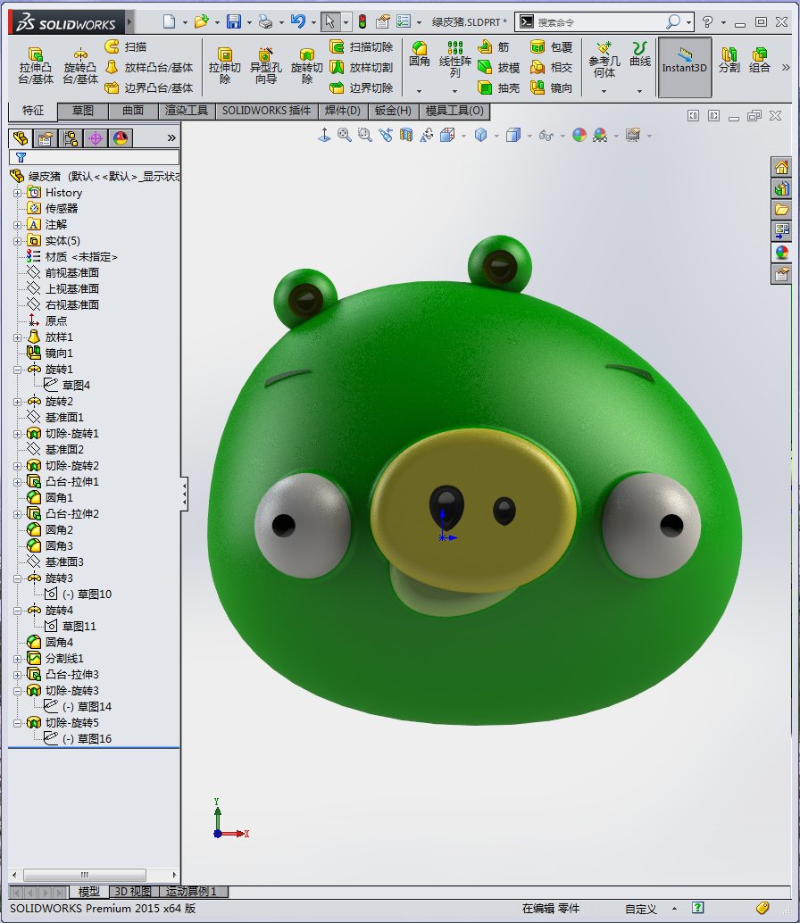Image resolution: width=800 pixels, height=923 pixels.
Task: Select the 拉伸切除 extruded cut tool
Action: 224,66
